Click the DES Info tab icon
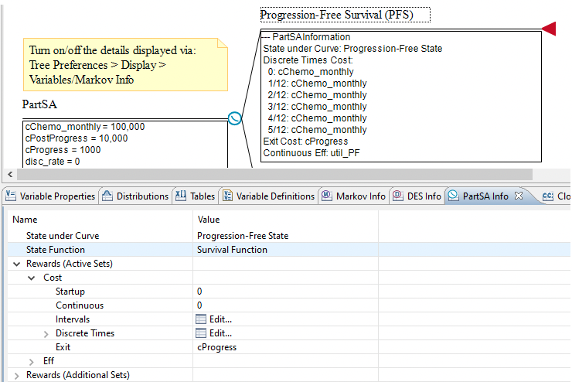Image resolution: width=572 pixels, height=382 pixels. [x=397, y=196]
